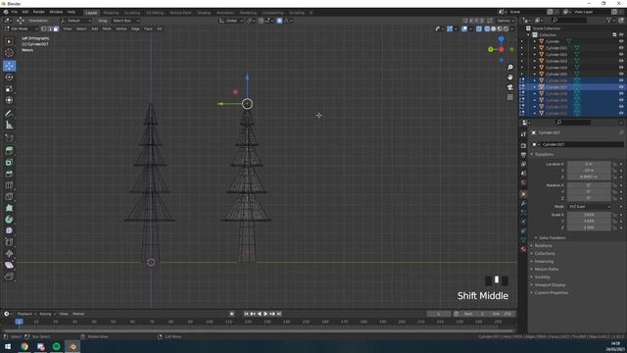The height and width of the screenshot is (353, 627).
Task: Select the Smooth tool
Action: point(9,230)
